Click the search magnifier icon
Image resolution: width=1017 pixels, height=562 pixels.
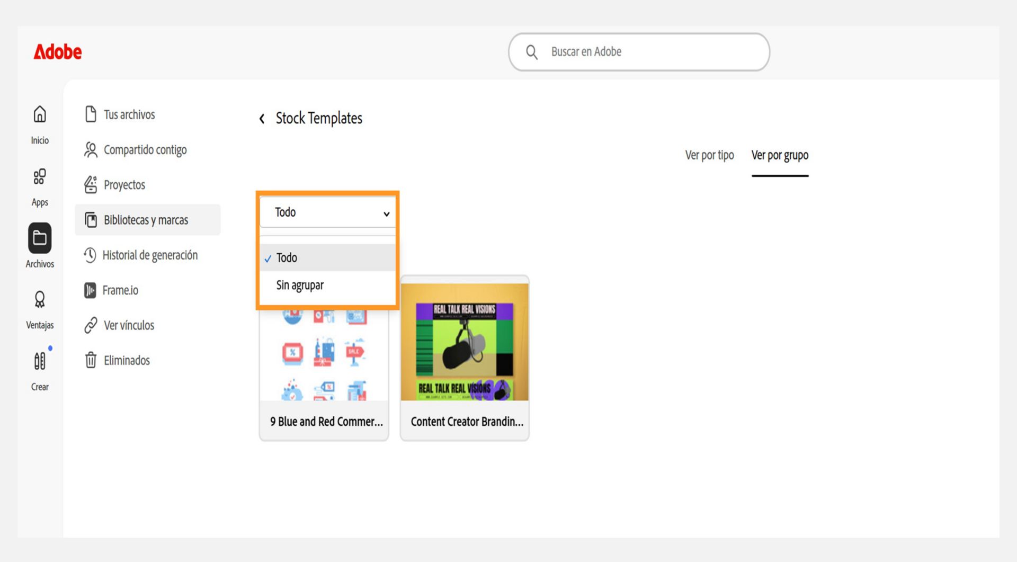(x=531, y=52)
